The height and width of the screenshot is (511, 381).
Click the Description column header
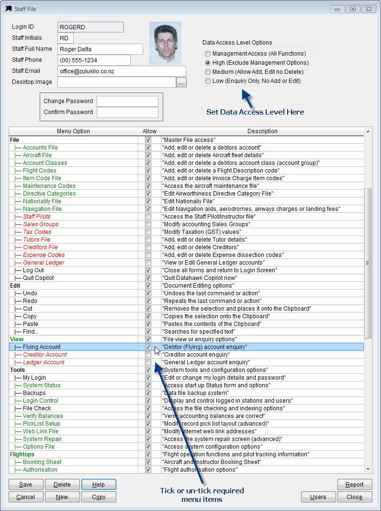coord(262,131)
